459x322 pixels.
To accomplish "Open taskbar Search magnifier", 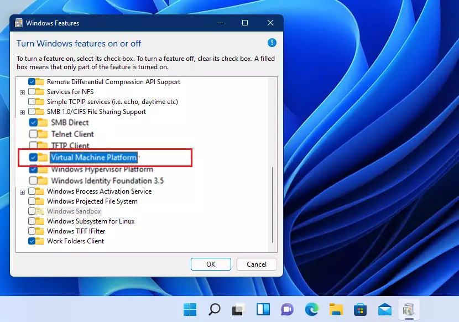I will 214,309.
